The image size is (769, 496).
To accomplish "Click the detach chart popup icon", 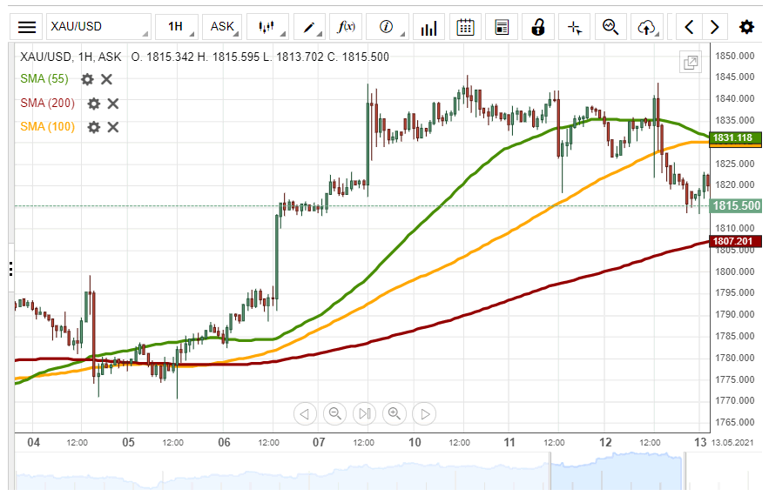I will [x=691, y=62].
